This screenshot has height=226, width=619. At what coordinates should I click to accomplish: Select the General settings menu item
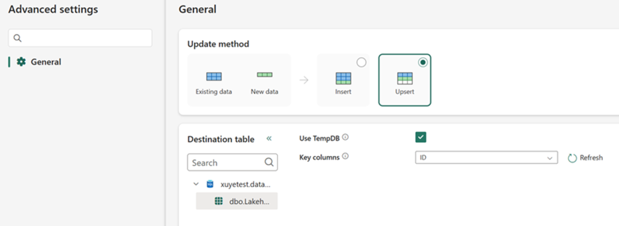click(x=39, y=62)
